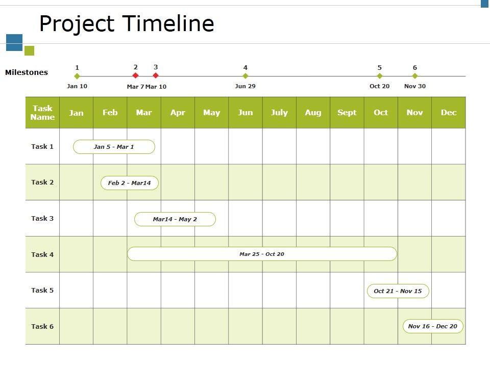Viewport: 490px width, 367px height.
Task: Click the 'Mar 25 - Oct 20' bar
Action: (x=262, y=254)
